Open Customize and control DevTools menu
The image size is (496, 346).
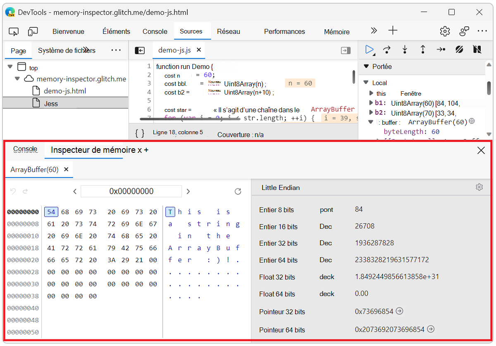click(482, 31)
